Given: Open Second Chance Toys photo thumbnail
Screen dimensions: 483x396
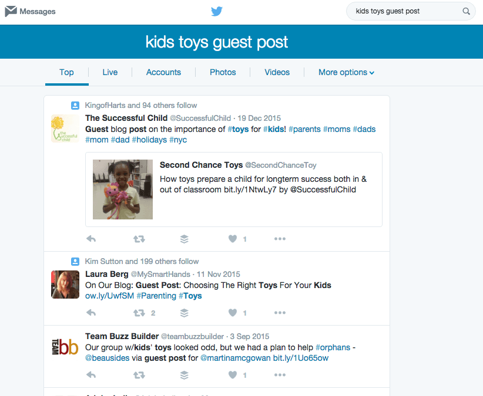Looking at the screenshot, I should point(123,189).
